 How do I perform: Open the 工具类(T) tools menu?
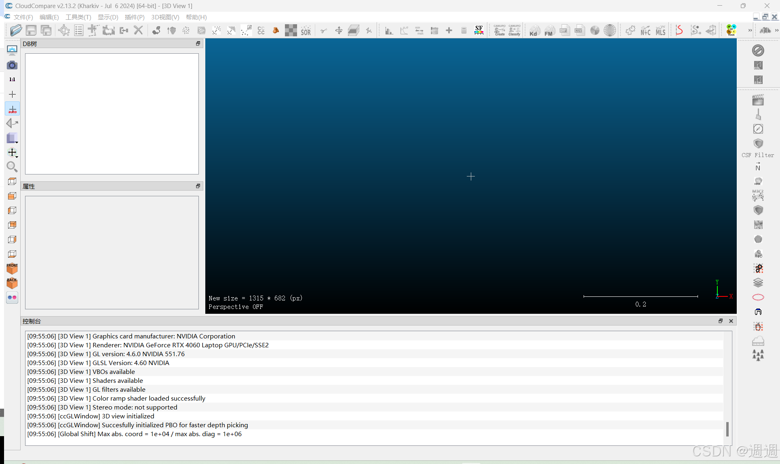pos(78,17)
